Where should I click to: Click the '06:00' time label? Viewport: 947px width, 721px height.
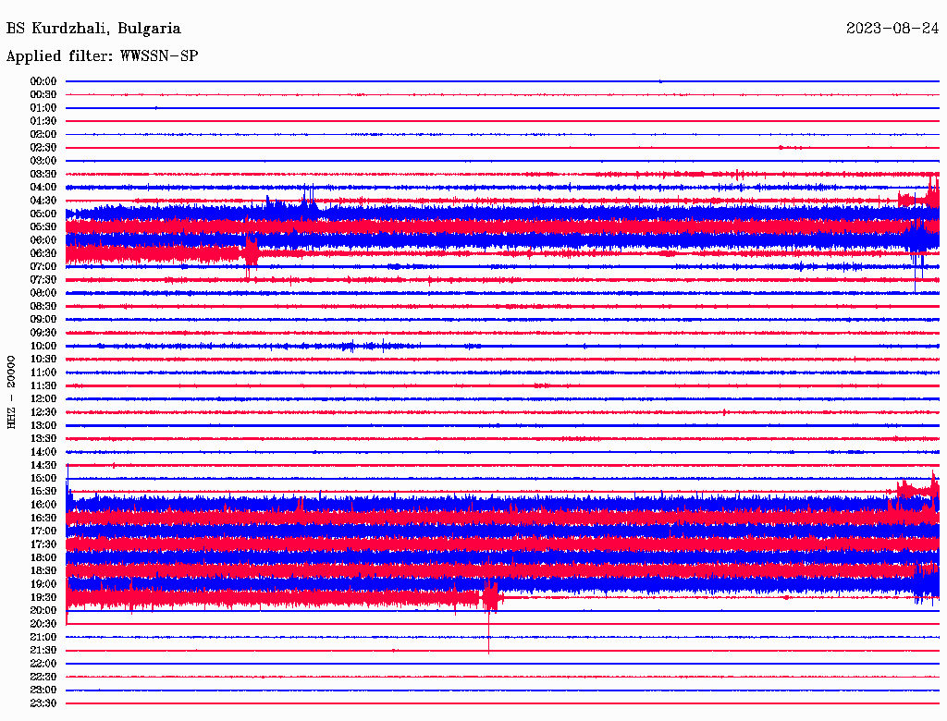[43, 240]
